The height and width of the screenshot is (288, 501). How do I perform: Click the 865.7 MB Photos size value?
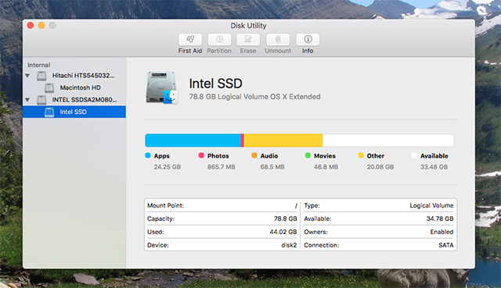[221, 167]
